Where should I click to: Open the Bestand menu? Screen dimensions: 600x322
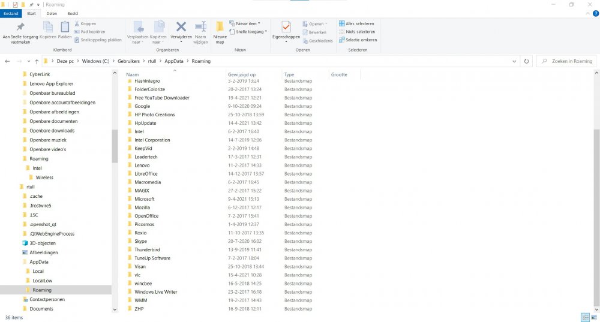(x=11, y=13)
